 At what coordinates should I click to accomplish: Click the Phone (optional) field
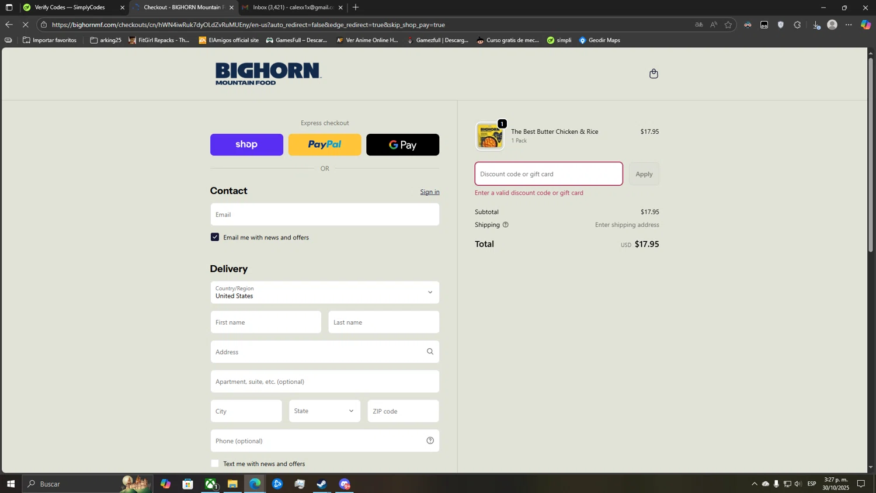tap(325, 440)
